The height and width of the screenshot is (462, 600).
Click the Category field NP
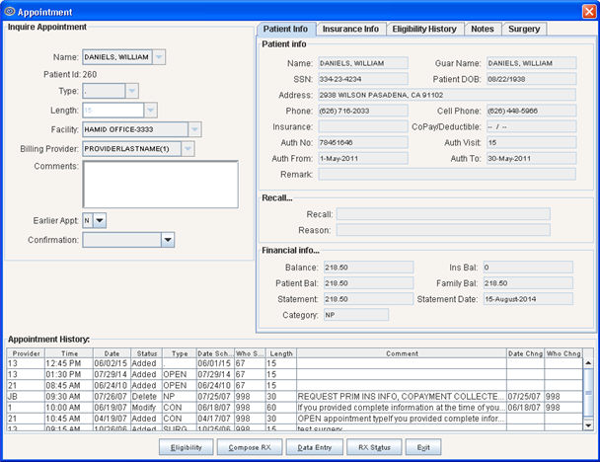356,315
